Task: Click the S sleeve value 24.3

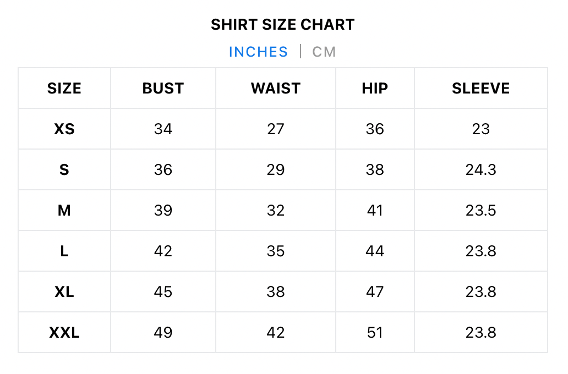Action: click(x=481, y=170)
